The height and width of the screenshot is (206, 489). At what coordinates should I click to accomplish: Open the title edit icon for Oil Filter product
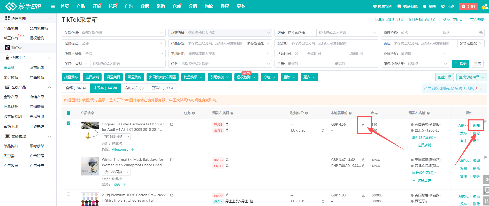(x=172, y=124)
